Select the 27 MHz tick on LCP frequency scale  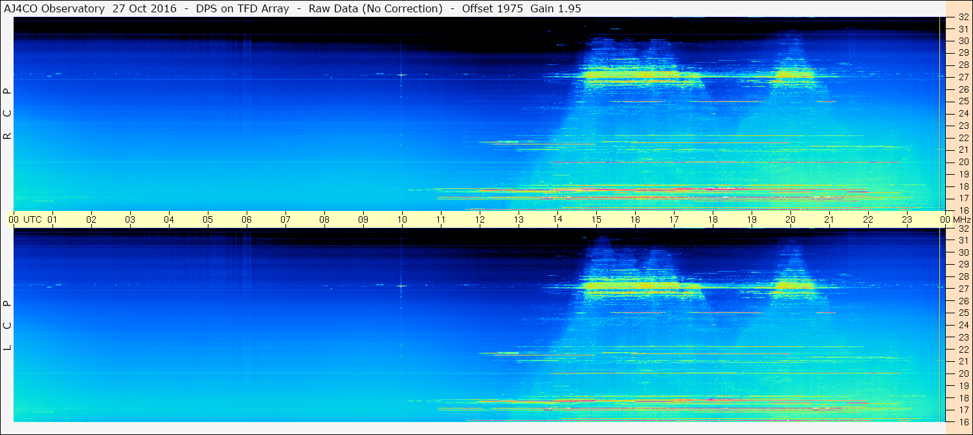[963, 289]
